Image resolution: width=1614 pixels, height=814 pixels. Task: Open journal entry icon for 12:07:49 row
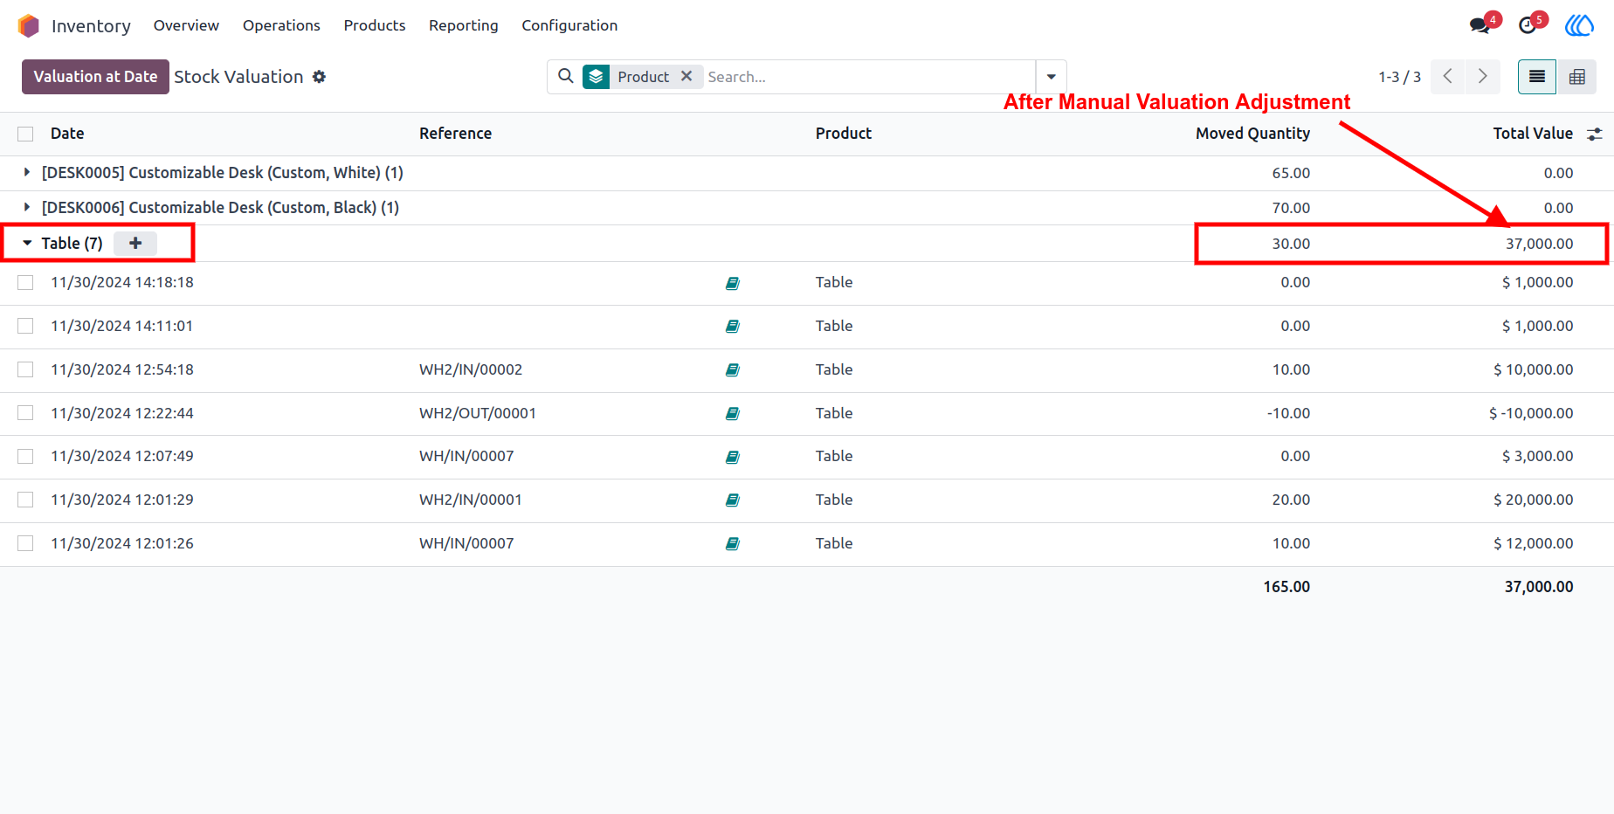(733, 457)
